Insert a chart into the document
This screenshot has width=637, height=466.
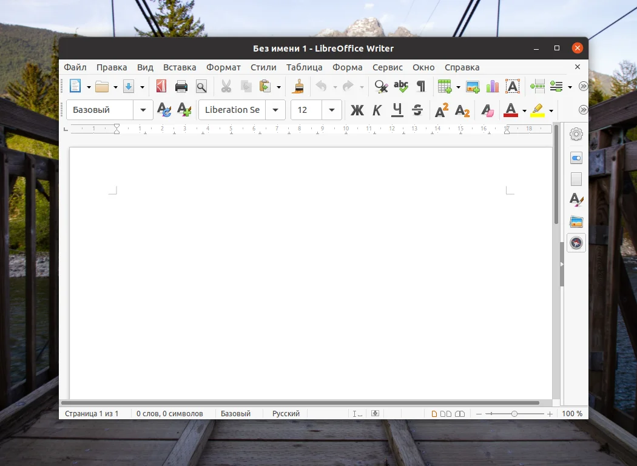pyautogui.click(x=492, y=86)
